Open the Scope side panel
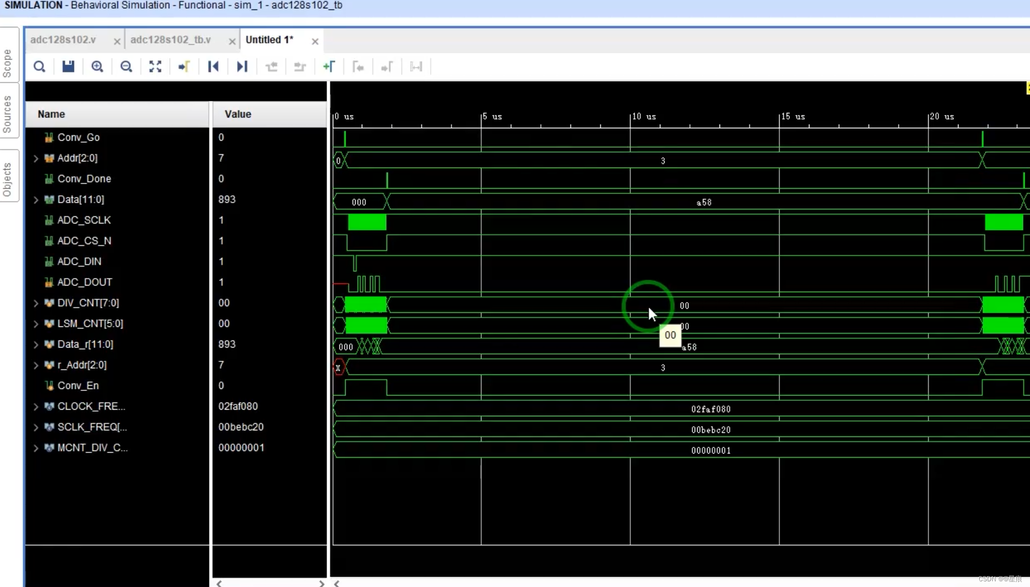This screenshot has height=587, width=1030. (7, 63)
